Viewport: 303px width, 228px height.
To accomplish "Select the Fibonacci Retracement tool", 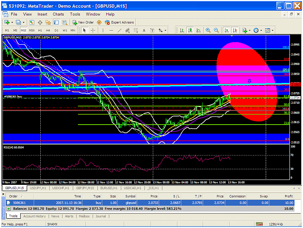I will tap(136, 31).
